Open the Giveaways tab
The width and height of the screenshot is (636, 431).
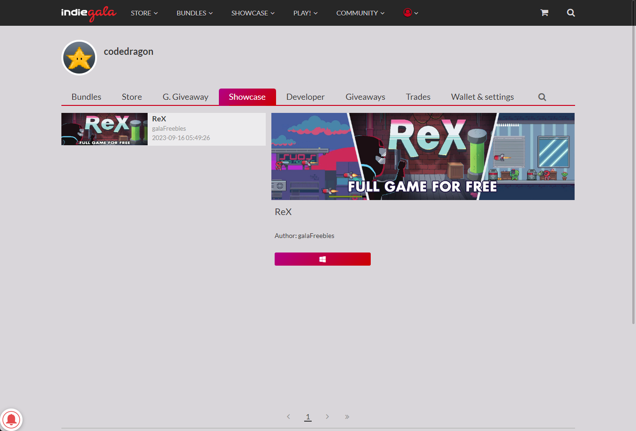366,97
